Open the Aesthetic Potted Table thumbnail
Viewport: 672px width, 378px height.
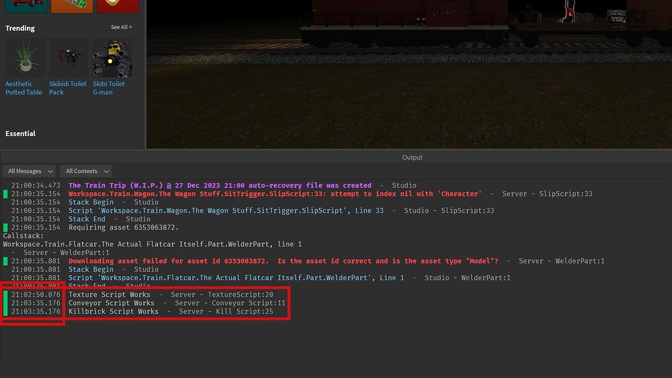24,58
